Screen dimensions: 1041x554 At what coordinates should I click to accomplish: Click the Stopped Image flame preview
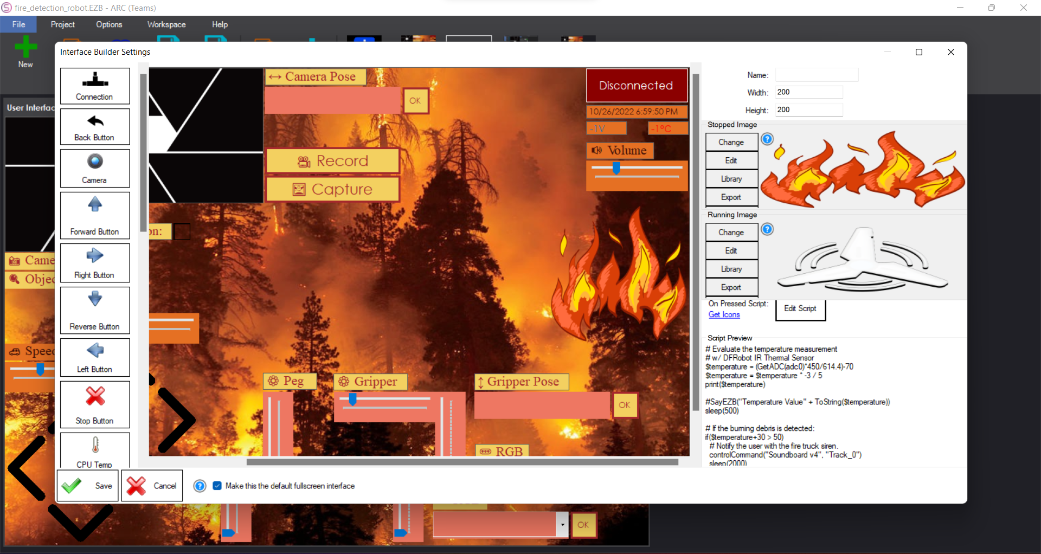[x=863, y=169]
